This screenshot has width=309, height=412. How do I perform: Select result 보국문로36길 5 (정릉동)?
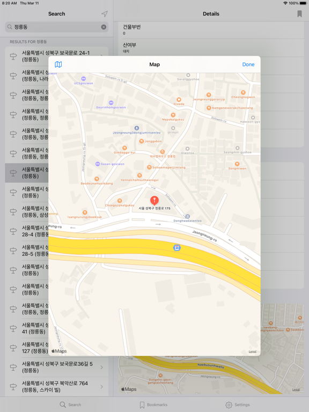point(56,367)
